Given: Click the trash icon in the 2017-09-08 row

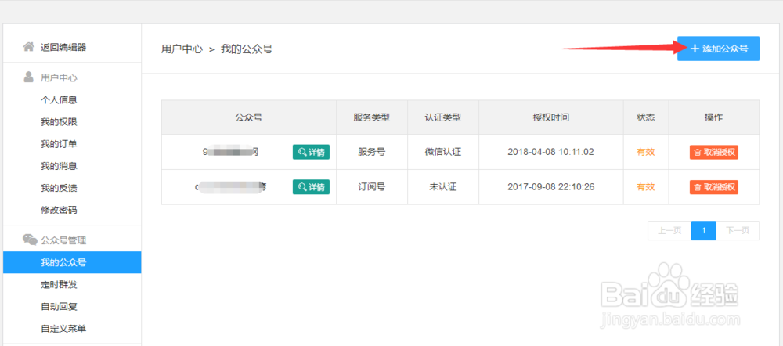Looking at the screenshot, I should coord(698,187).
